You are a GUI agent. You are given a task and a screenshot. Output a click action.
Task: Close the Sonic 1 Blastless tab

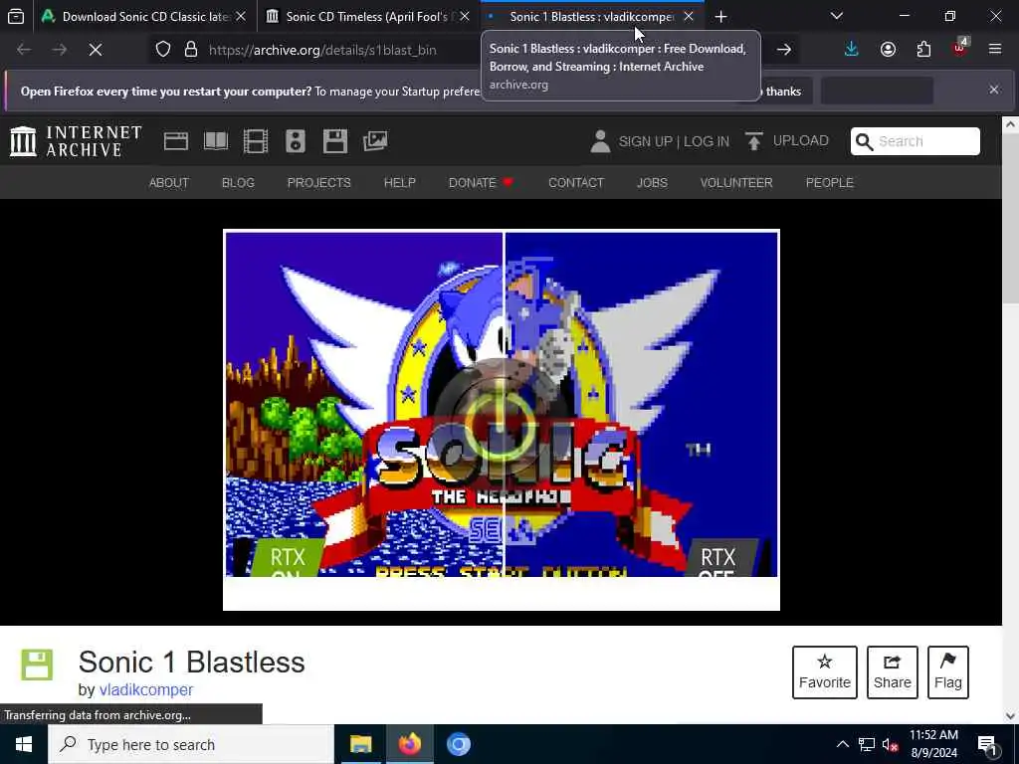coord(689,17)
